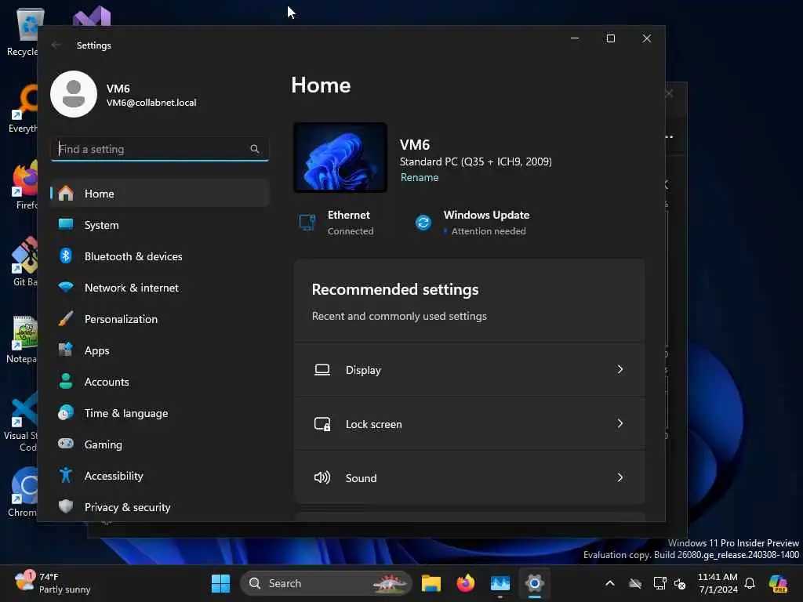Click the Privacy & security shield icon
Image resolution: width=803 pixels, height=602 pixels.
66,507
